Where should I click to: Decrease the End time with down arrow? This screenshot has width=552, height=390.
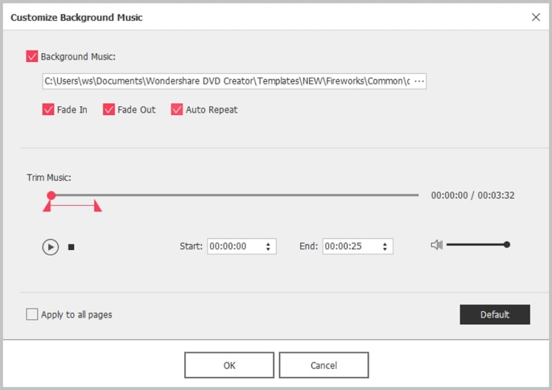pyautogui.click(x=385, y=249)
